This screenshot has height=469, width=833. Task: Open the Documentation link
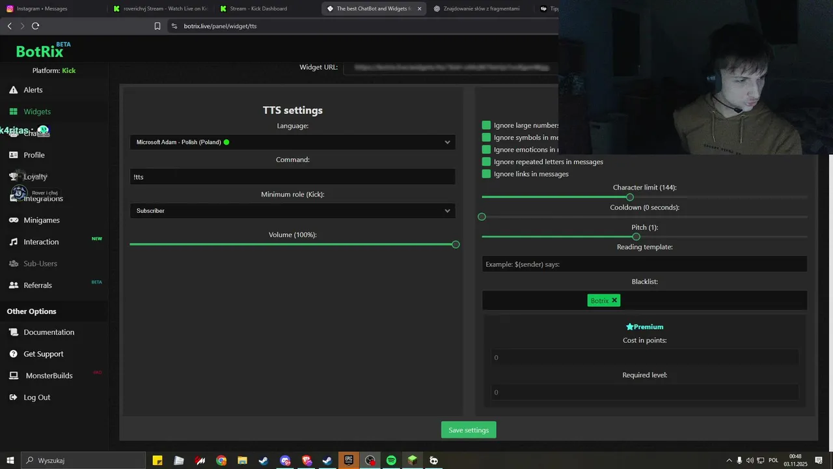(49, 332)
